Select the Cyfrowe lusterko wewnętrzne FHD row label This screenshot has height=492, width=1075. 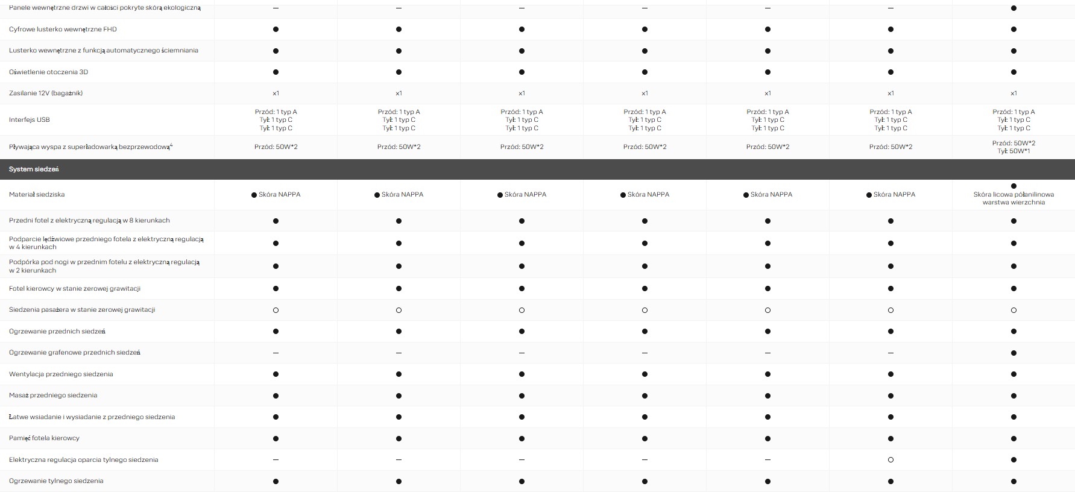[63, 29]
